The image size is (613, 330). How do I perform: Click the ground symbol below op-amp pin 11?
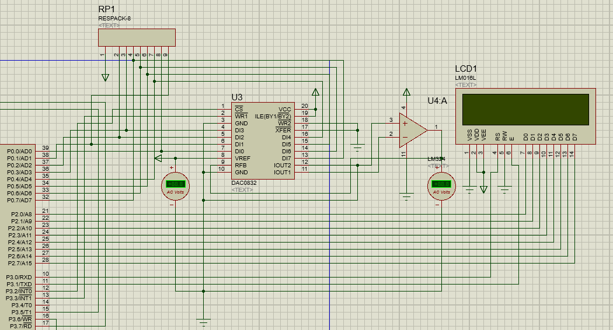(x=406, y=197)
